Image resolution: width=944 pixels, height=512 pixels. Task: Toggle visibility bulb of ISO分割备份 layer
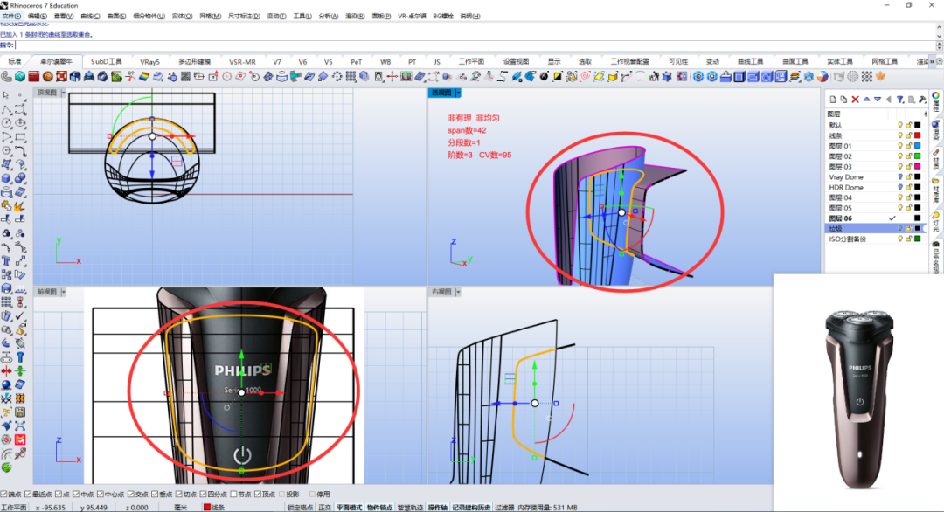(900, 239)
